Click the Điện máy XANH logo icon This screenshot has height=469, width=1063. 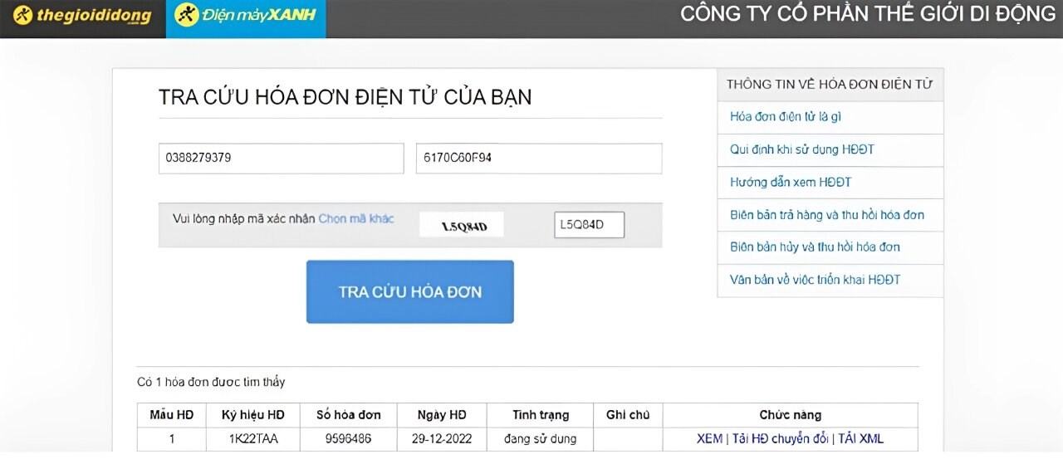(x=188, y=15)
